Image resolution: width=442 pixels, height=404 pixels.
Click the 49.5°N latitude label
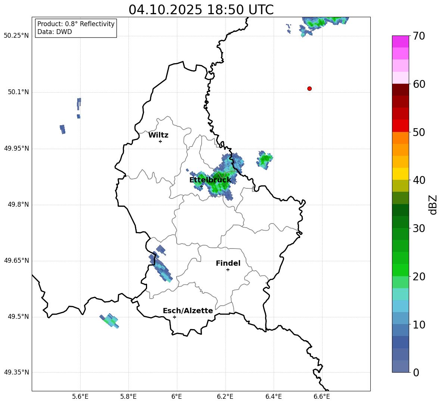(x=18, y=317)
